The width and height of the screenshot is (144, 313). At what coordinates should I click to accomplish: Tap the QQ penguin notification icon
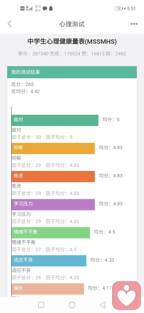[x=51, y=8]
